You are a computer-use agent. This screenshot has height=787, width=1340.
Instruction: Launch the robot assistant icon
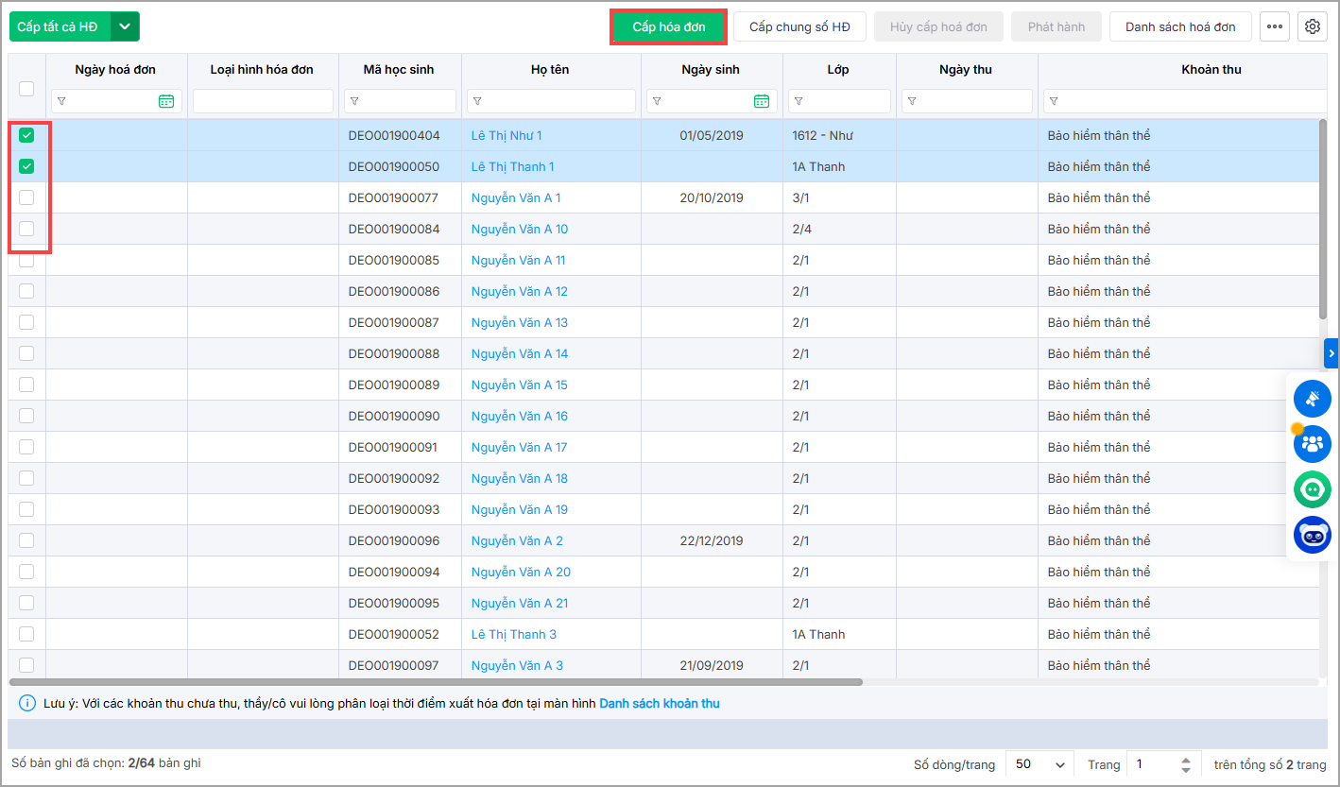1312,536
